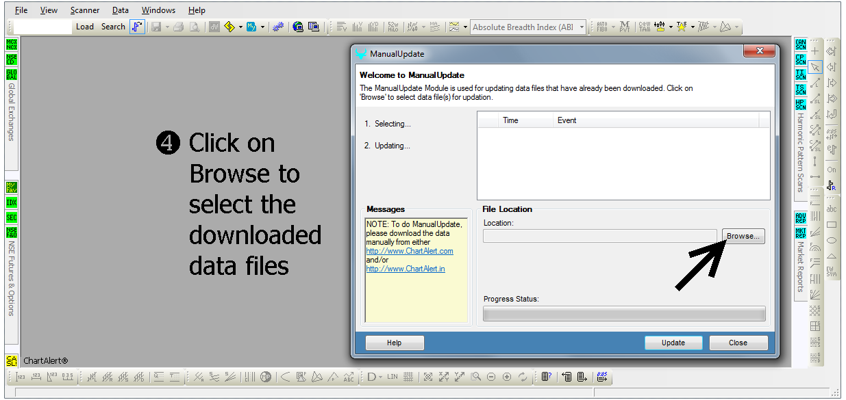Screen dimensions: 846x400
Task: Open the ADV REP report icon
Action: (x=800, y=218)
